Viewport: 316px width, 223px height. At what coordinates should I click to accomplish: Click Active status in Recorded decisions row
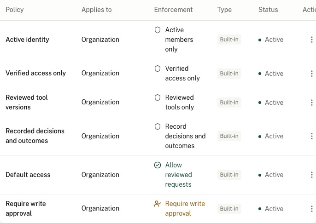click(271, 136)
